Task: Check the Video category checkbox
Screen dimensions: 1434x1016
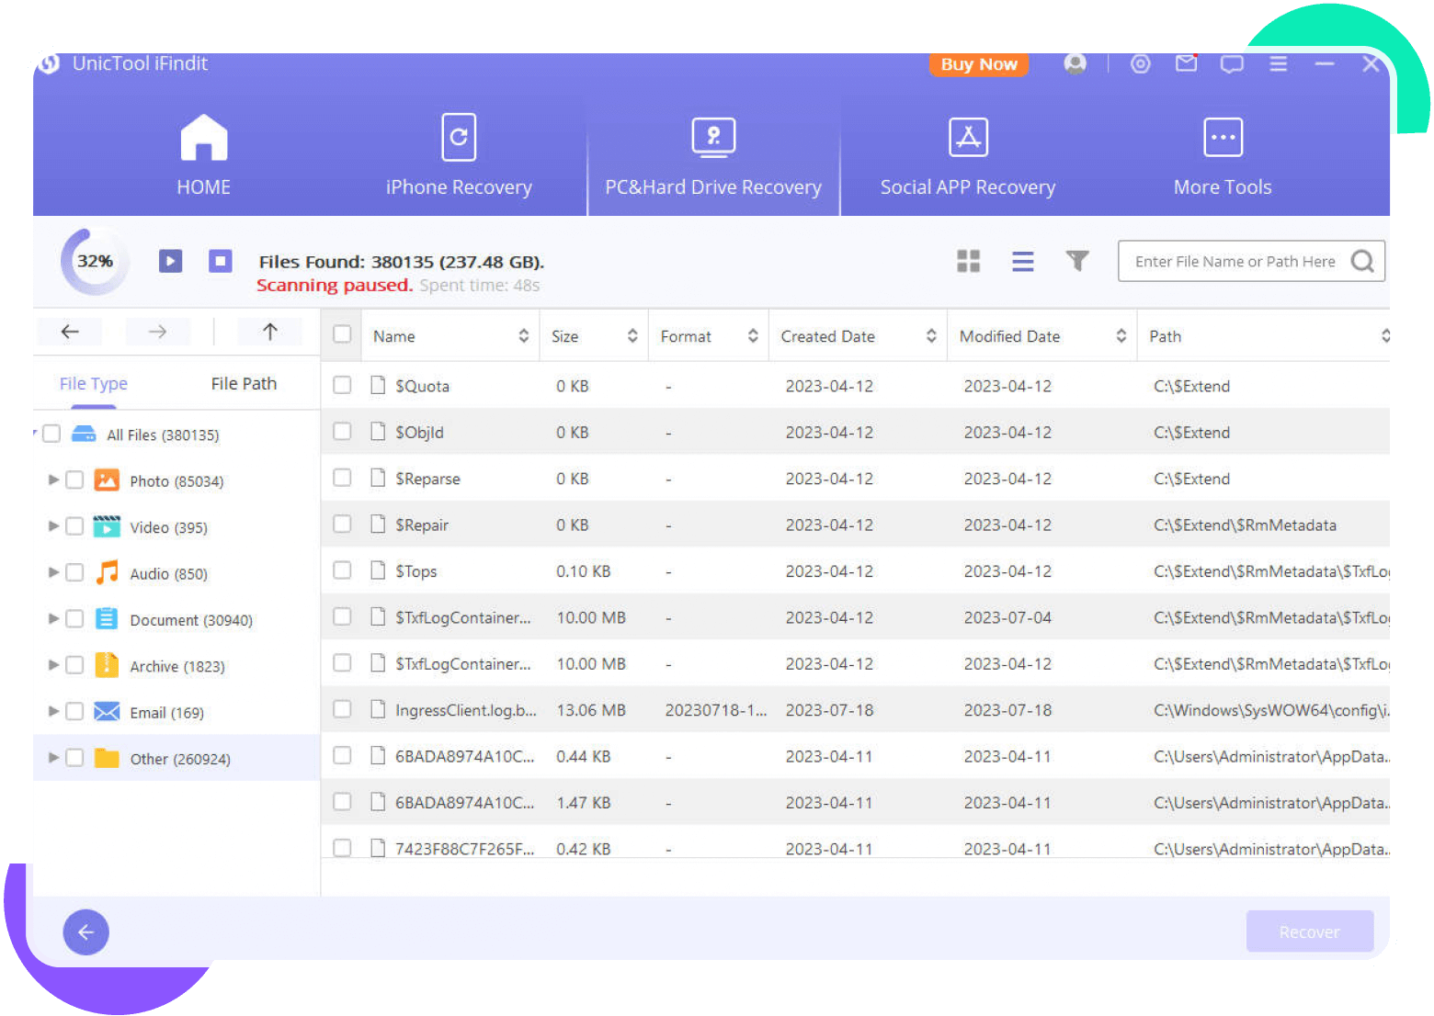Action: pyautogui.click(x=74, y=525)
